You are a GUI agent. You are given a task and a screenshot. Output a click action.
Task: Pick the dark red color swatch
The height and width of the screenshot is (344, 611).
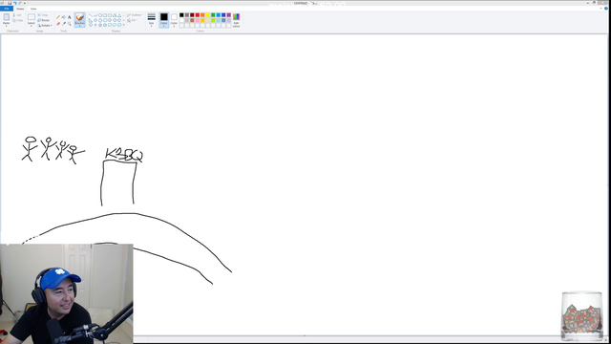click(x=192, y=15)
